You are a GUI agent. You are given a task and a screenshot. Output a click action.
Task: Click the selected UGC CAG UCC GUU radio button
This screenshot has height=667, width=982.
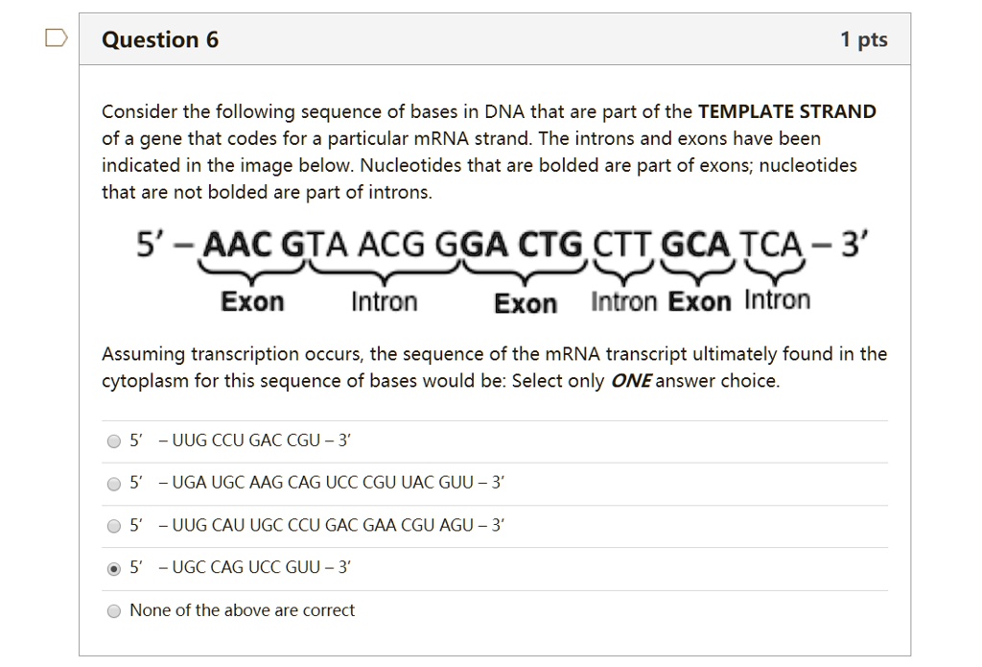click(x=113, y=568)
